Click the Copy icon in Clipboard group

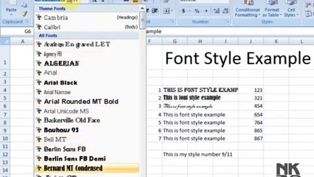pos(24,5)
